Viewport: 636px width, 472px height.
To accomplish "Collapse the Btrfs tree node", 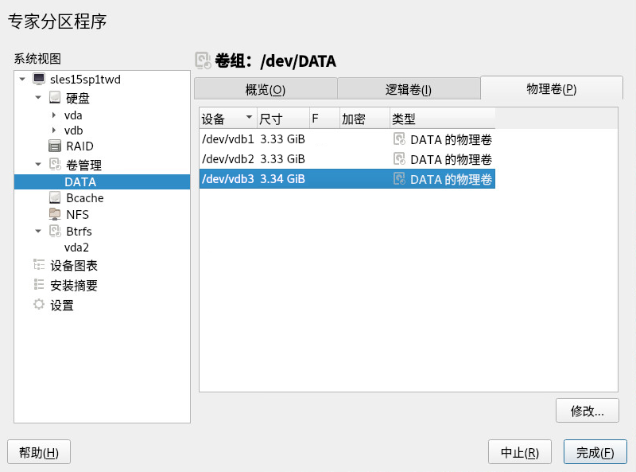I will [38, 231].
